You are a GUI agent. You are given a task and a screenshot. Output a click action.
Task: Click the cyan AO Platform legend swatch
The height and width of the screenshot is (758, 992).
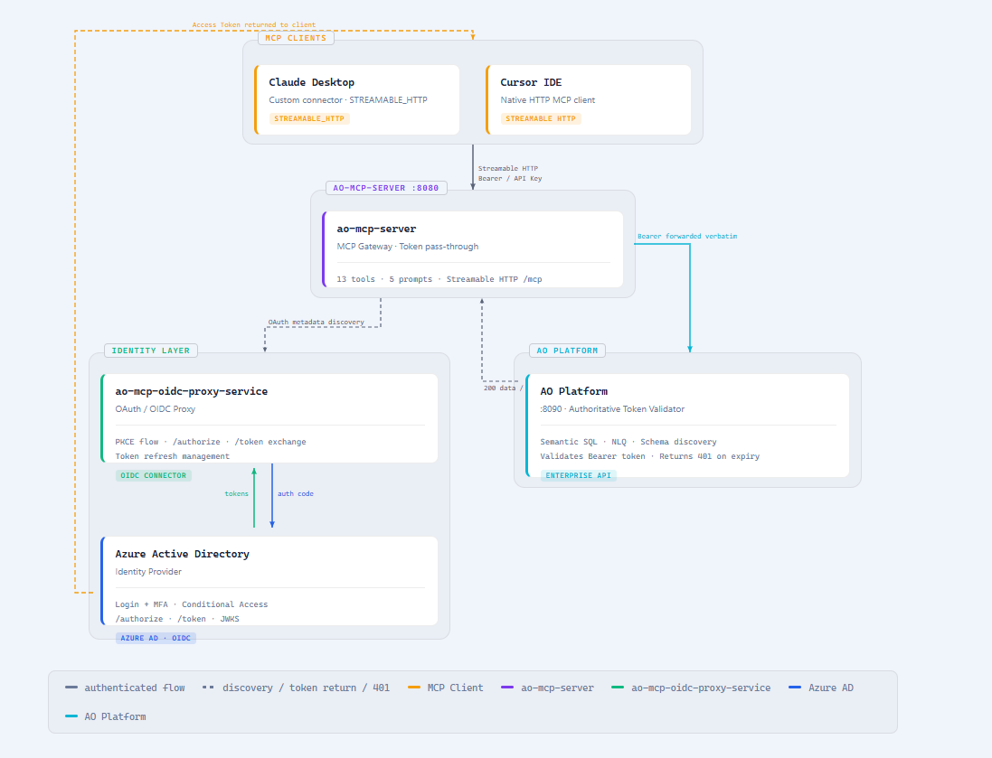71,716
